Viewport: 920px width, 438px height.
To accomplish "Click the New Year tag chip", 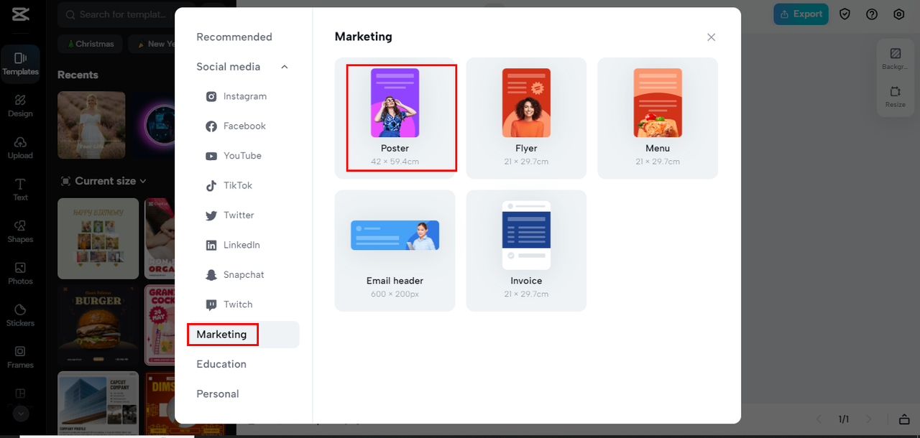I will click(x=152, y=44).
